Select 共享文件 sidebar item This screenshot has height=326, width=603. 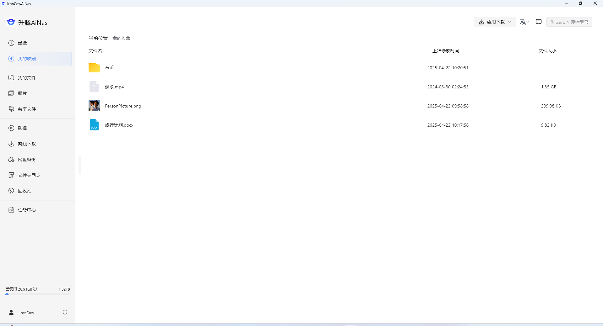tap(27, 109)
